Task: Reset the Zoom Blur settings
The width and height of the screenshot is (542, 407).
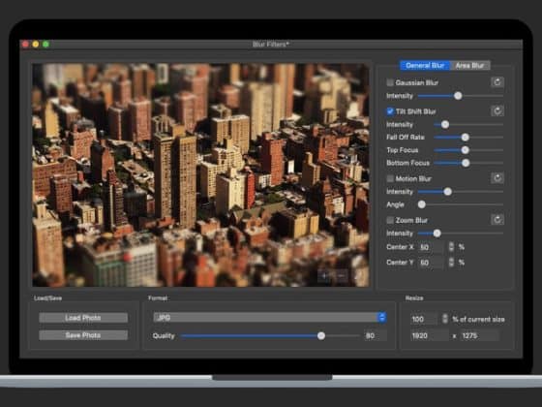Action: [497, 220]
